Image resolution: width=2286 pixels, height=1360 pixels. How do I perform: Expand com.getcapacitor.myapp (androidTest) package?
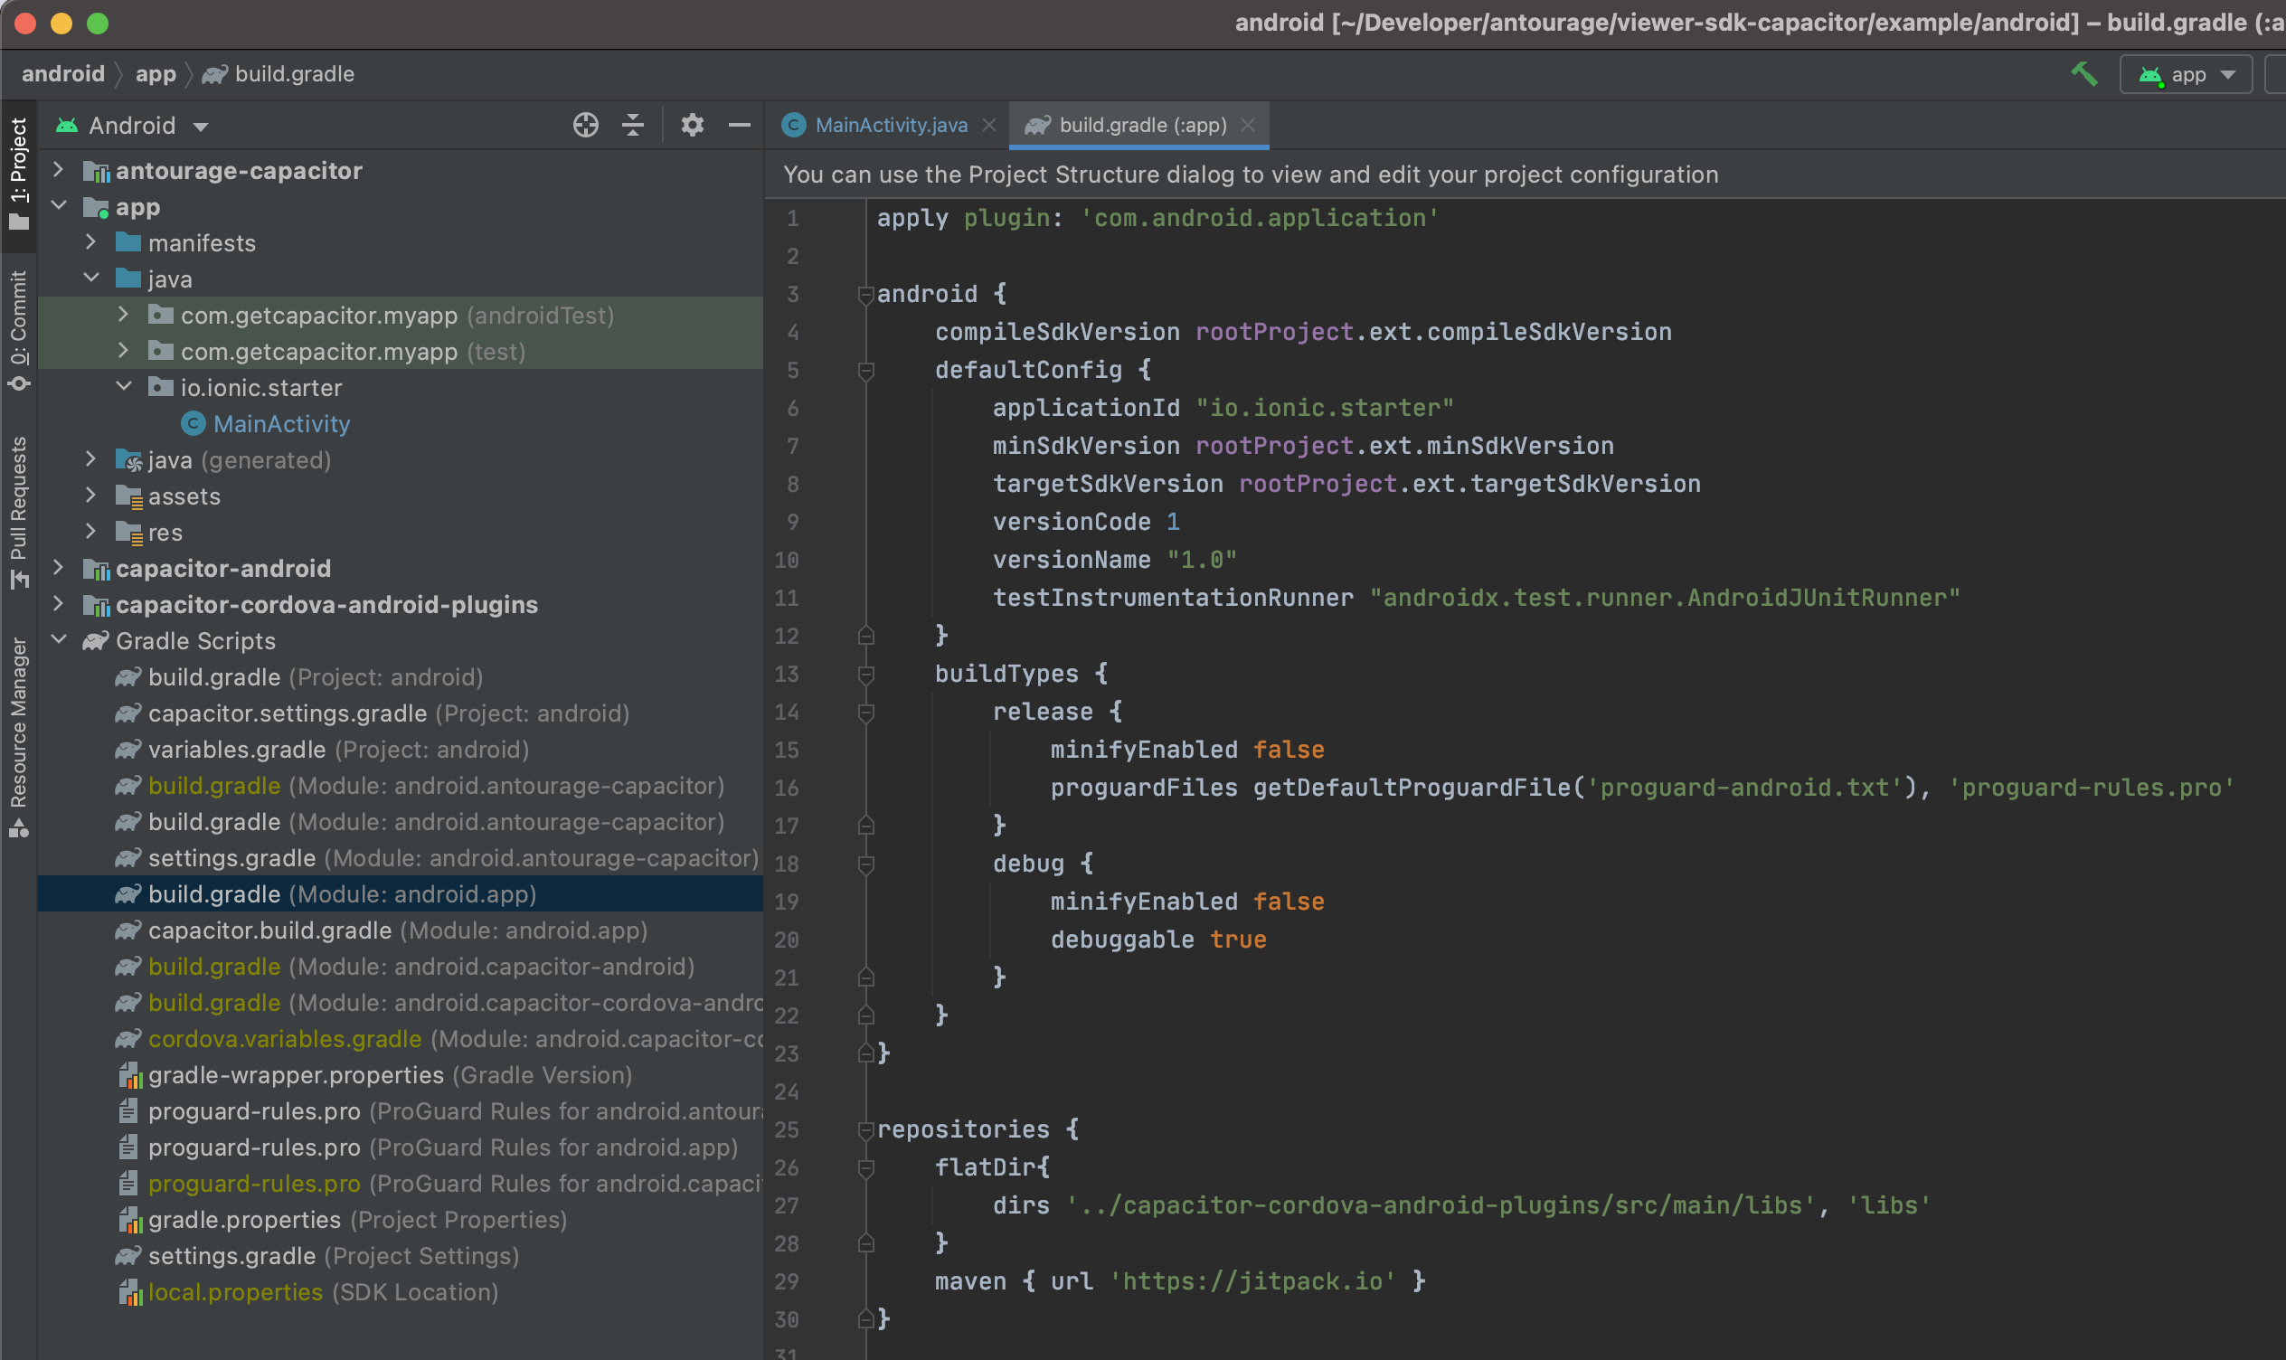point(124,315)
